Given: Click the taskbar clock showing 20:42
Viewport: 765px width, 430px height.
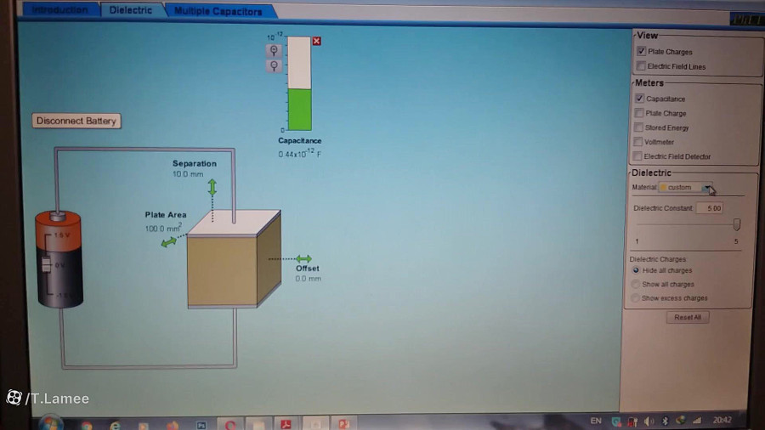Looking at the screenshot, I should tap(722, 420).
